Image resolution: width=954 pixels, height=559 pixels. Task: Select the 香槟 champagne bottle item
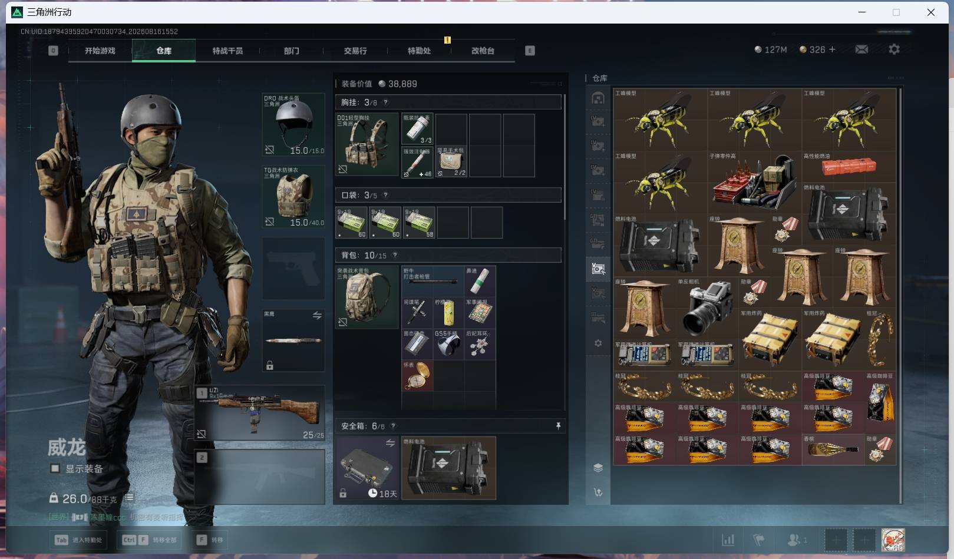[833, 449]
